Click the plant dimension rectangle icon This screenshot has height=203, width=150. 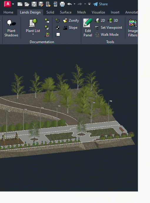(x=58, y=21)
